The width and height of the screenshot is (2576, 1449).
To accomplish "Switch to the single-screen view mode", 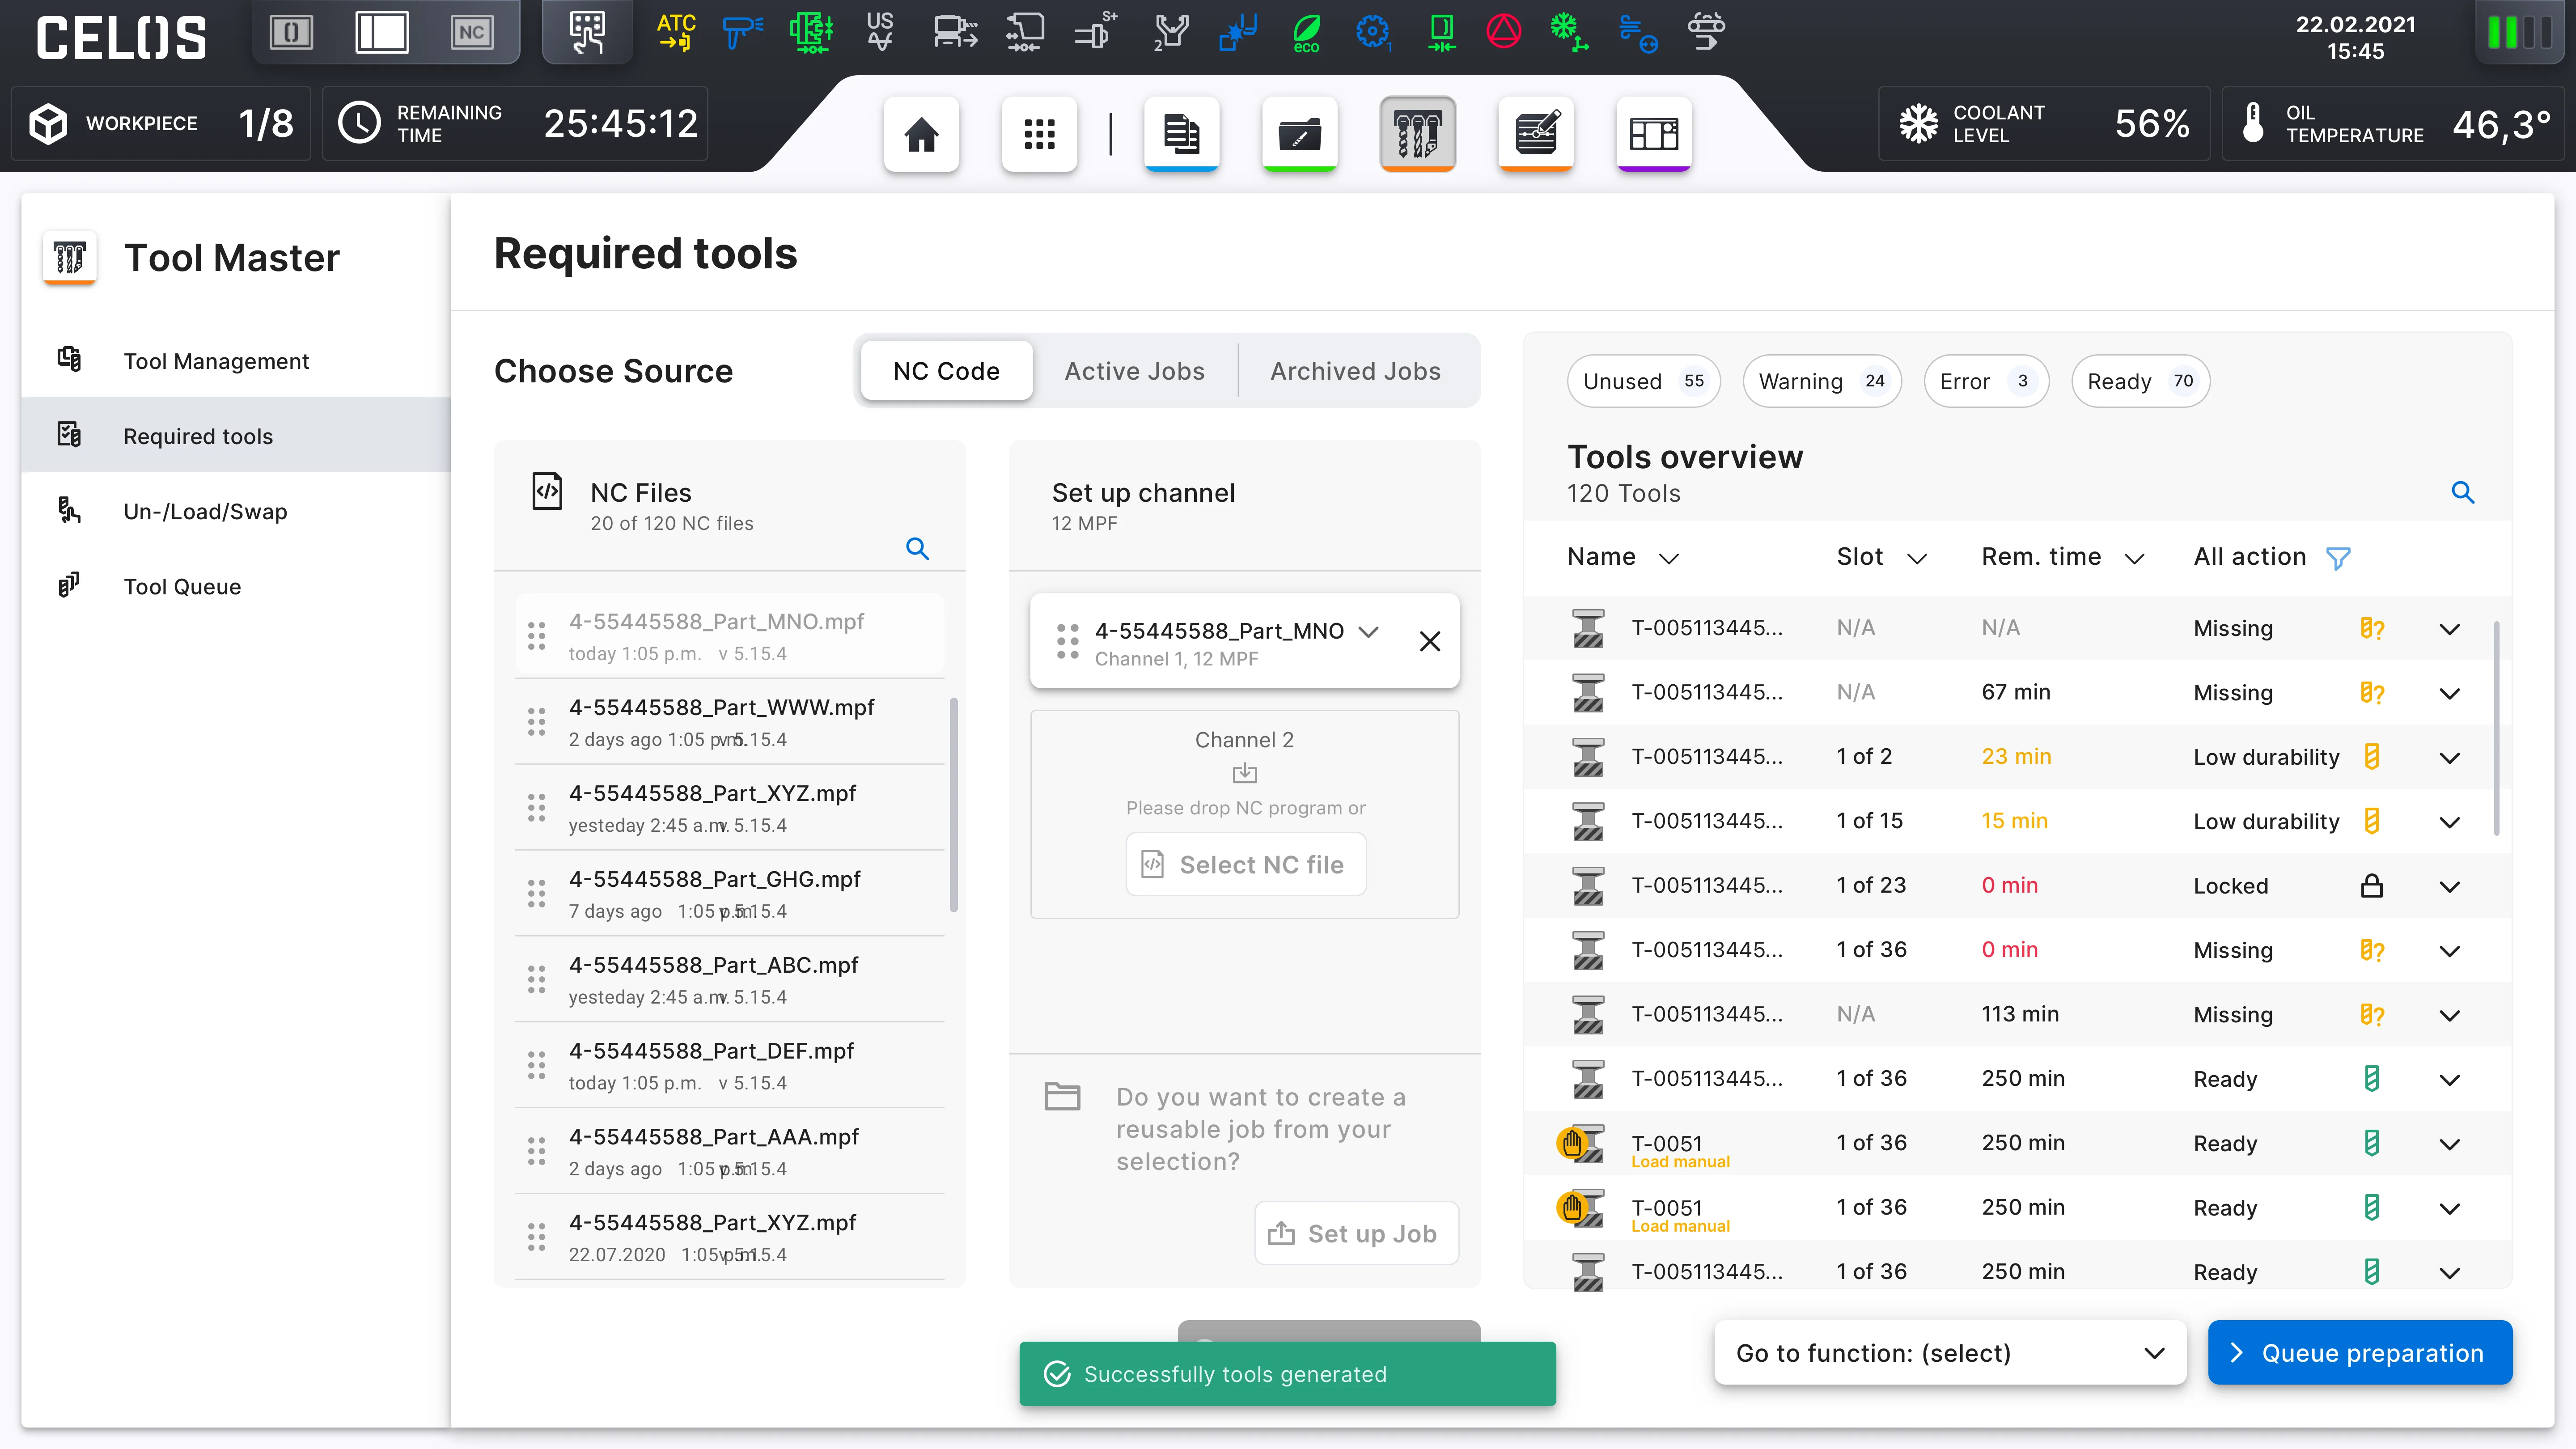I will coord(291,32).
